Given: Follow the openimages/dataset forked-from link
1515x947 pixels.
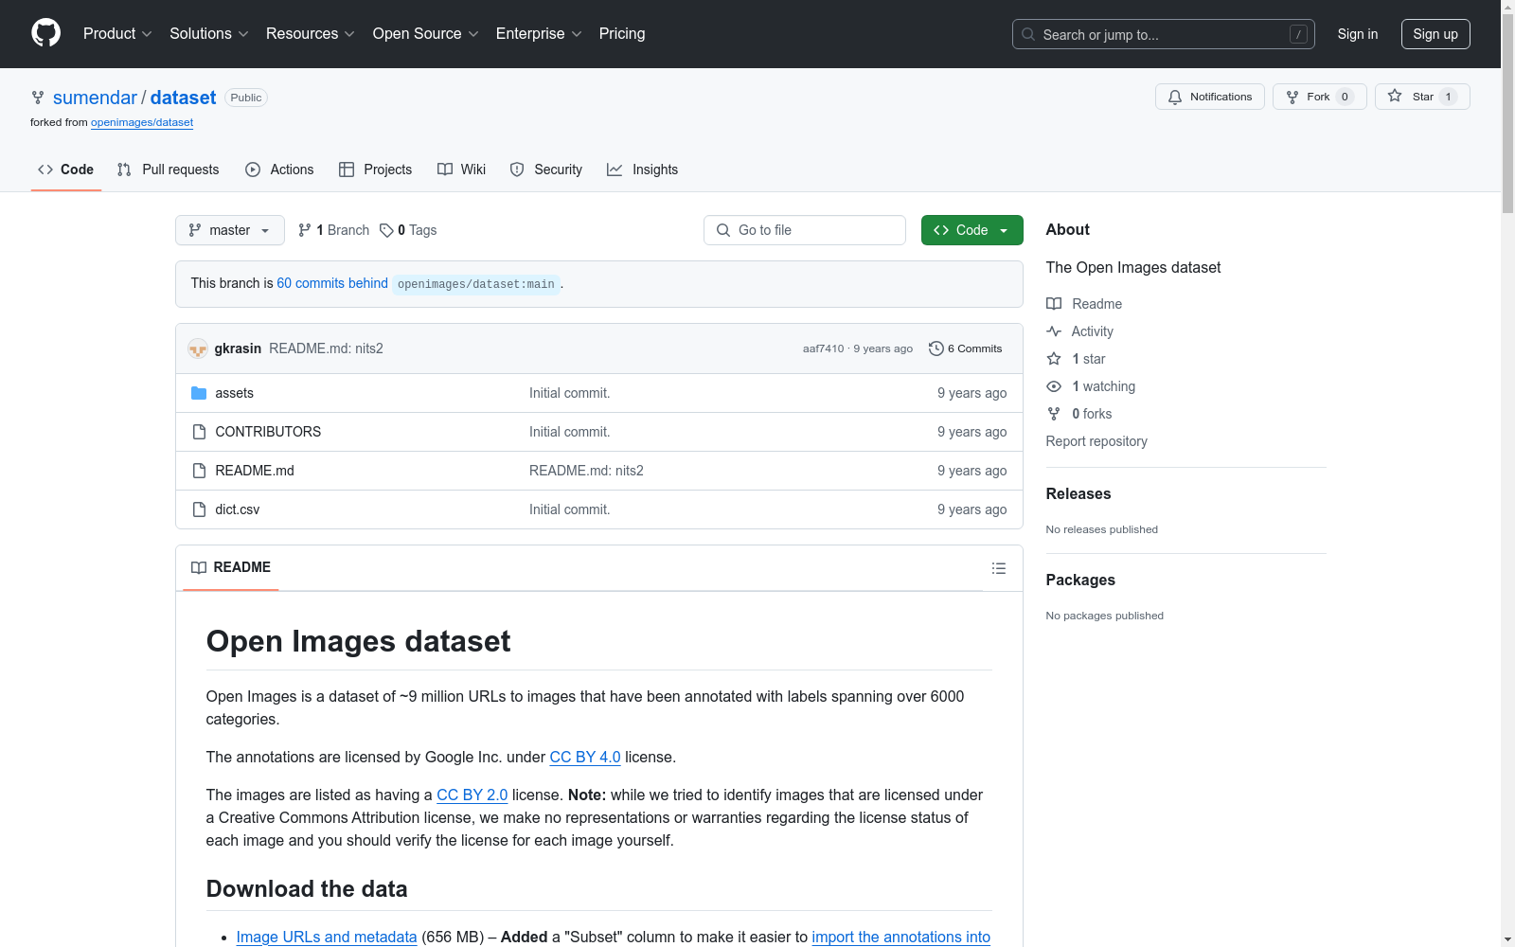Looking at the screenshot, I should click(142, 122).
